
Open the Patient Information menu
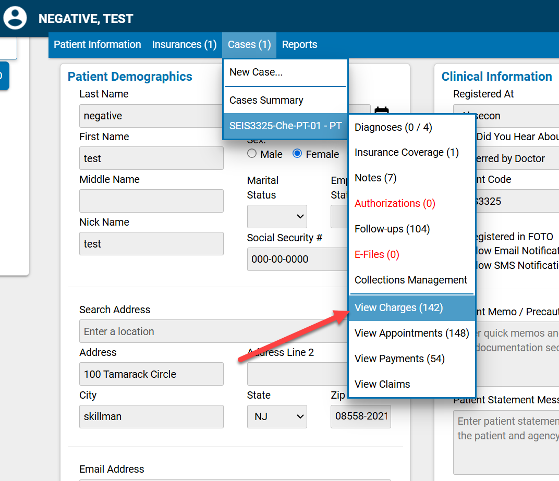(x=98, y=45)
